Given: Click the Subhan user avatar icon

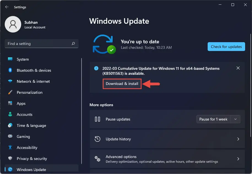Looking at the screenshot, I should (x=13, y=24).
